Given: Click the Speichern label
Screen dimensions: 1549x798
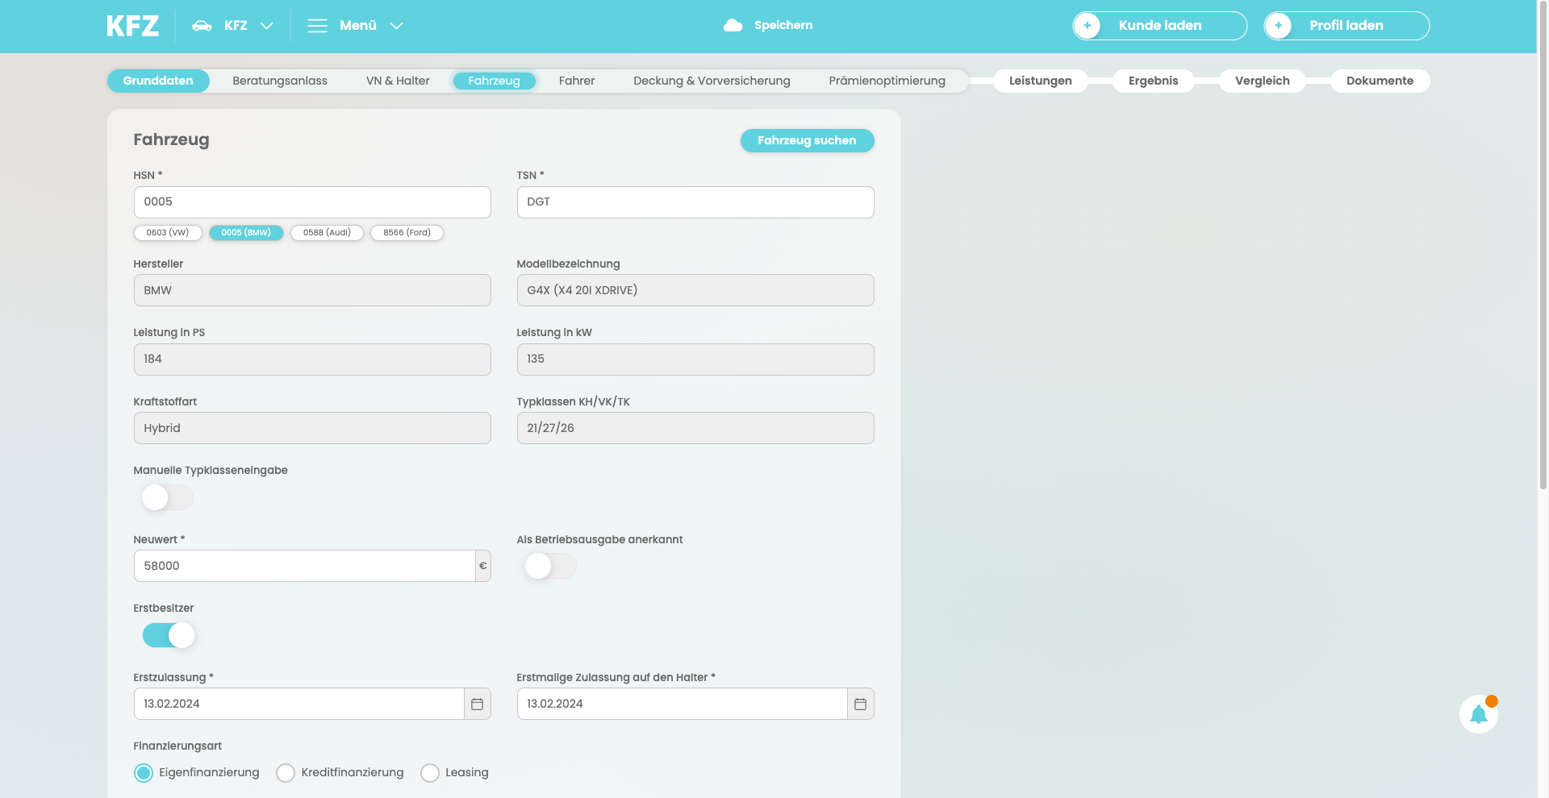Looking at the screenshot, I should (x=783, y=26).
